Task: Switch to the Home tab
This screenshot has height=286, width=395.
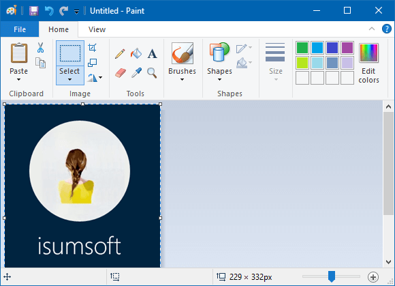Action: [59, 29]
